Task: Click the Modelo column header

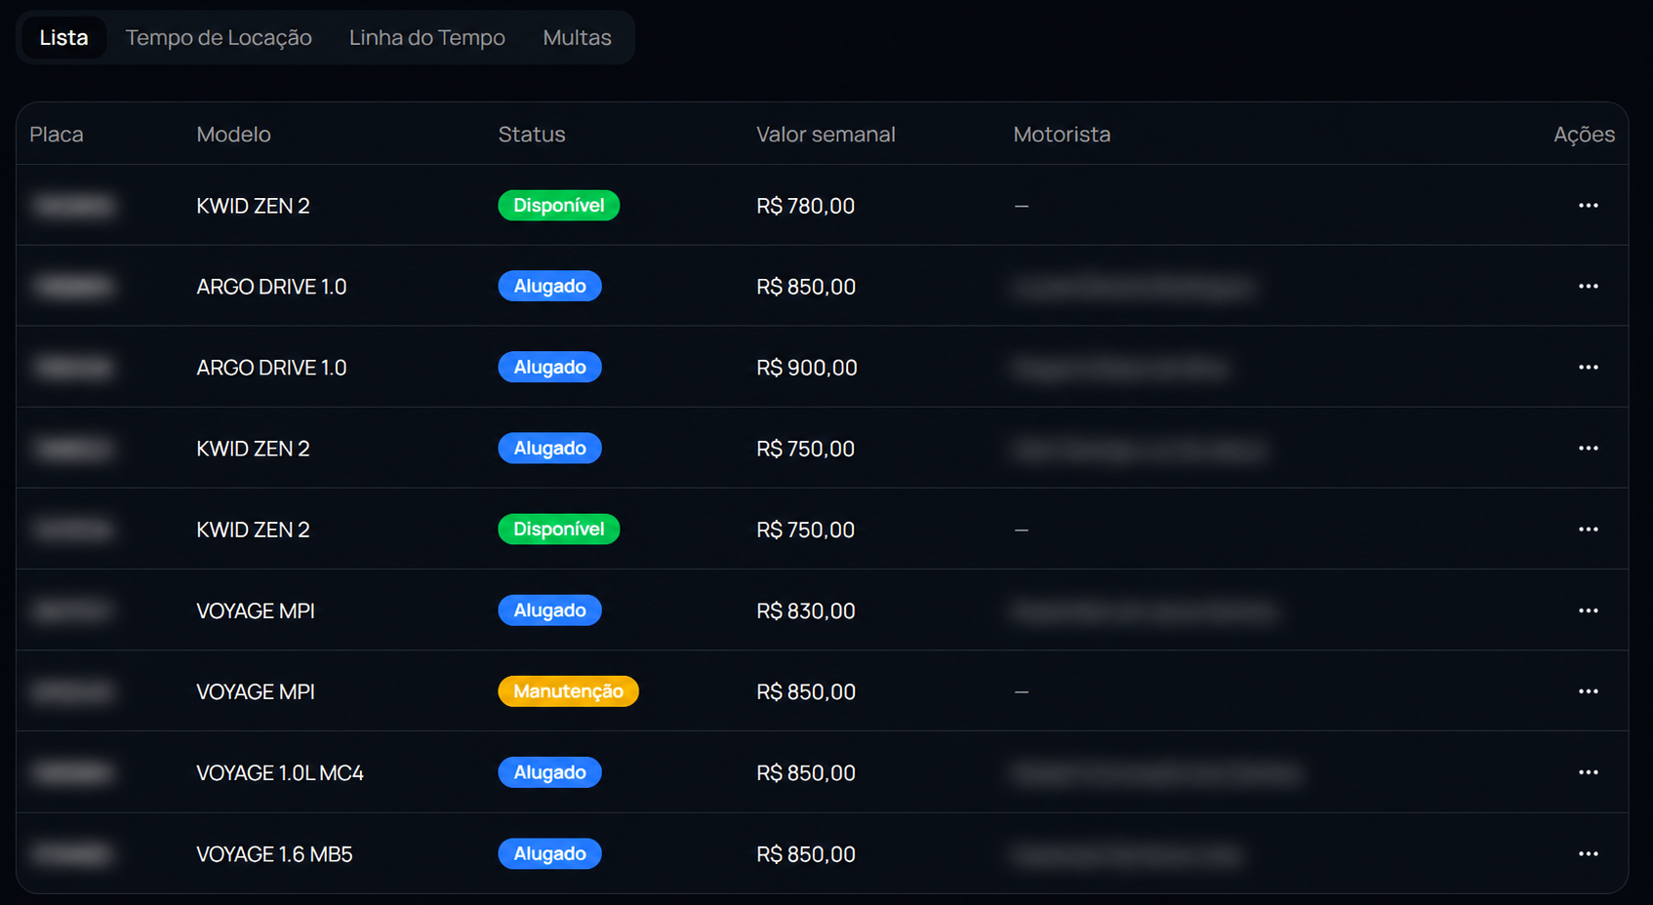Action: pos(233,135)
